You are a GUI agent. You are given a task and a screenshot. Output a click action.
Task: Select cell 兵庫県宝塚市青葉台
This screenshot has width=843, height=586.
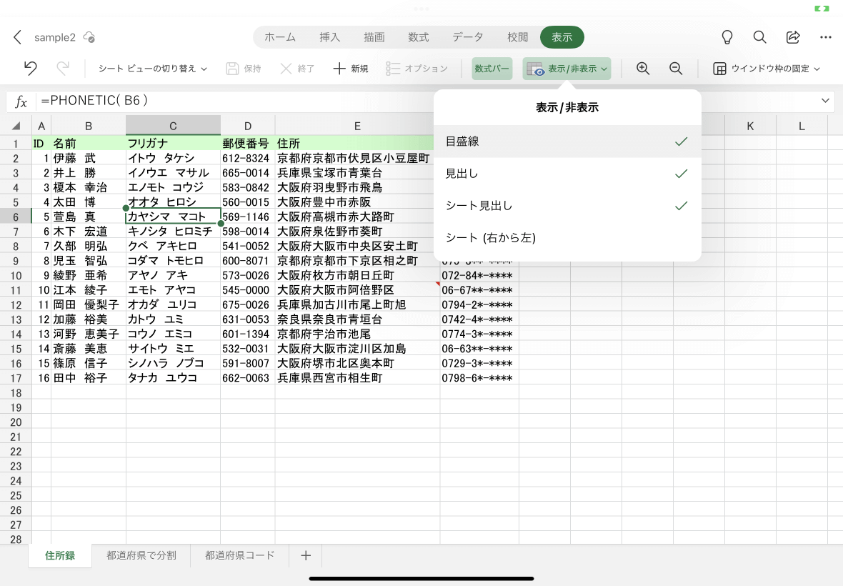click(x=357, y=172)
